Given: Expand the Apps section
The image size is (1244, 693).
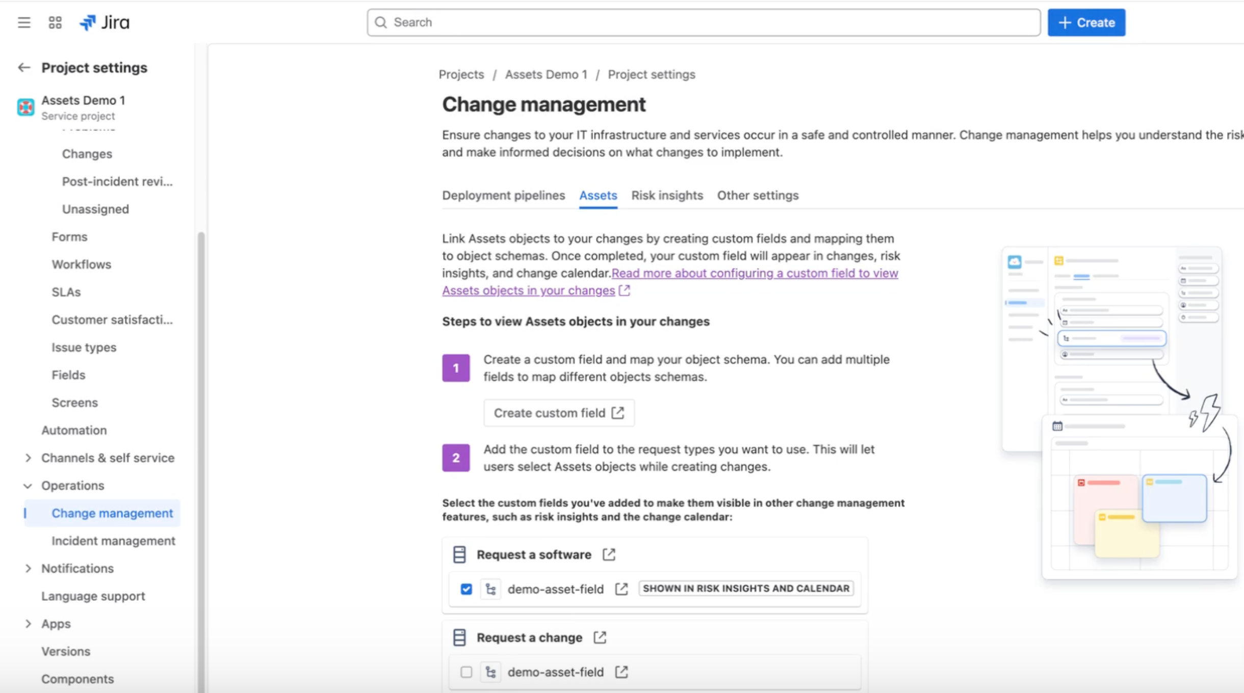Looking at the screenshot, I should pyautogui.click(x=28, y=623).
